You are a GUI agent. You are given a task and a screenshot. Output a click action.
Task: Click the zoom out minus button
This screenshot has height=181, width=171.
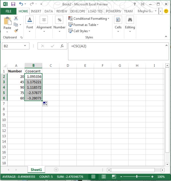pyautogui.click(x=121, y=177)
